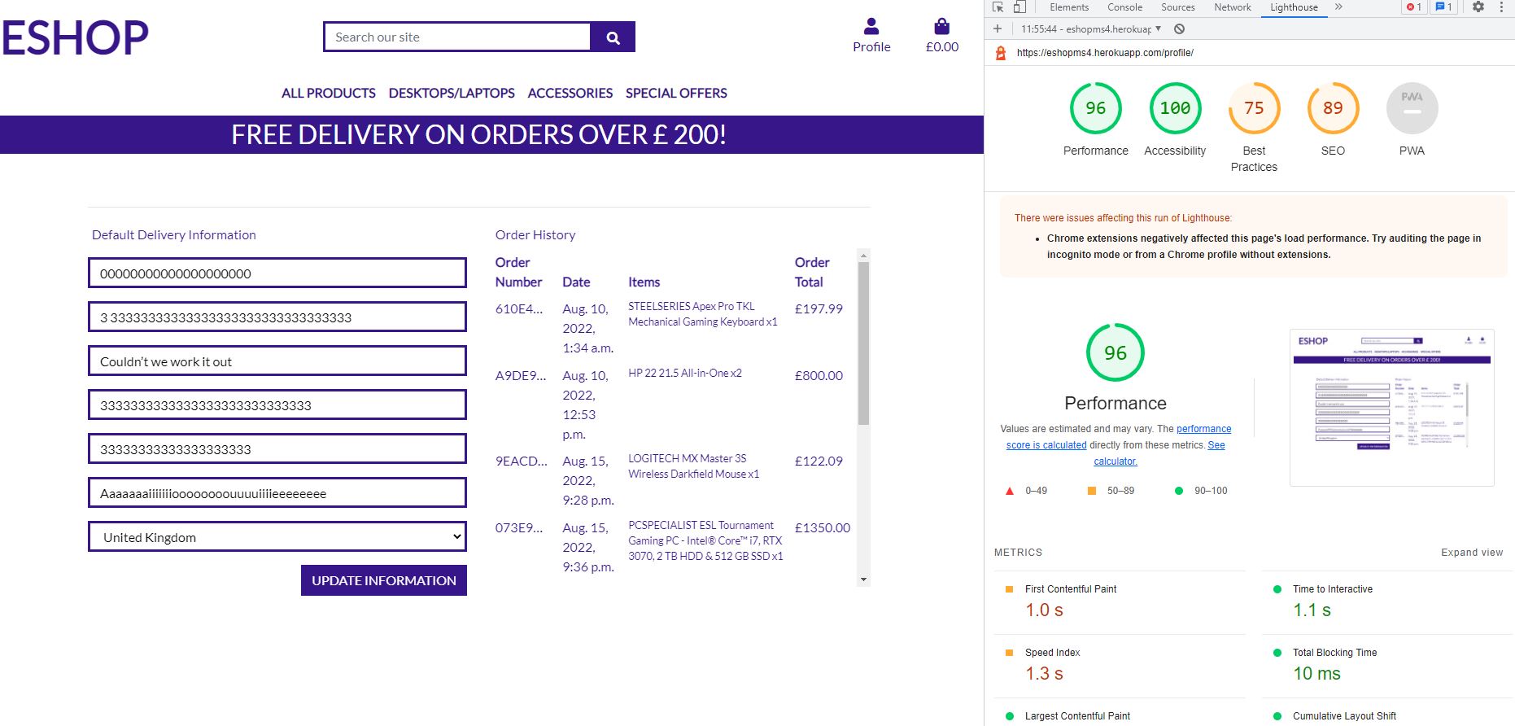Open the Desktops/Laptops menu

tap(452, 94)
